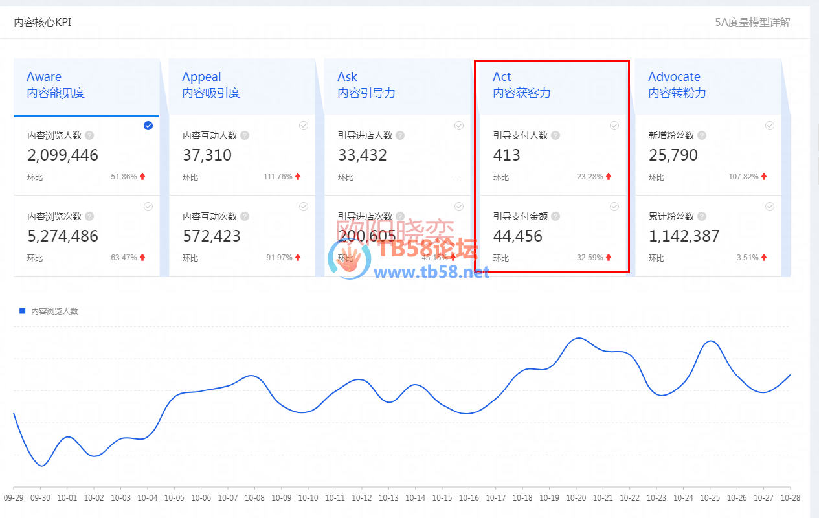Click the 10-20 date on chart axis
This screenshot has height=518, width=819.
tap(576, 498)
